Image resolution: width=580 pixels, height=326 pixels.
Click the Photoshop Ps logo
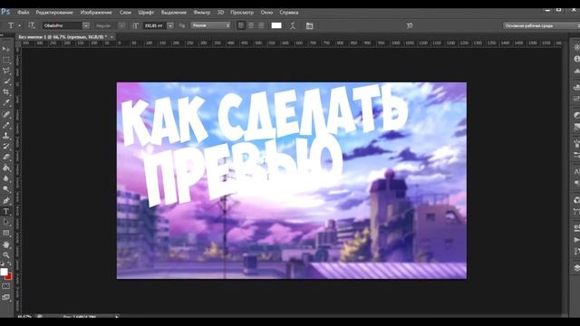tap(5, 12)
